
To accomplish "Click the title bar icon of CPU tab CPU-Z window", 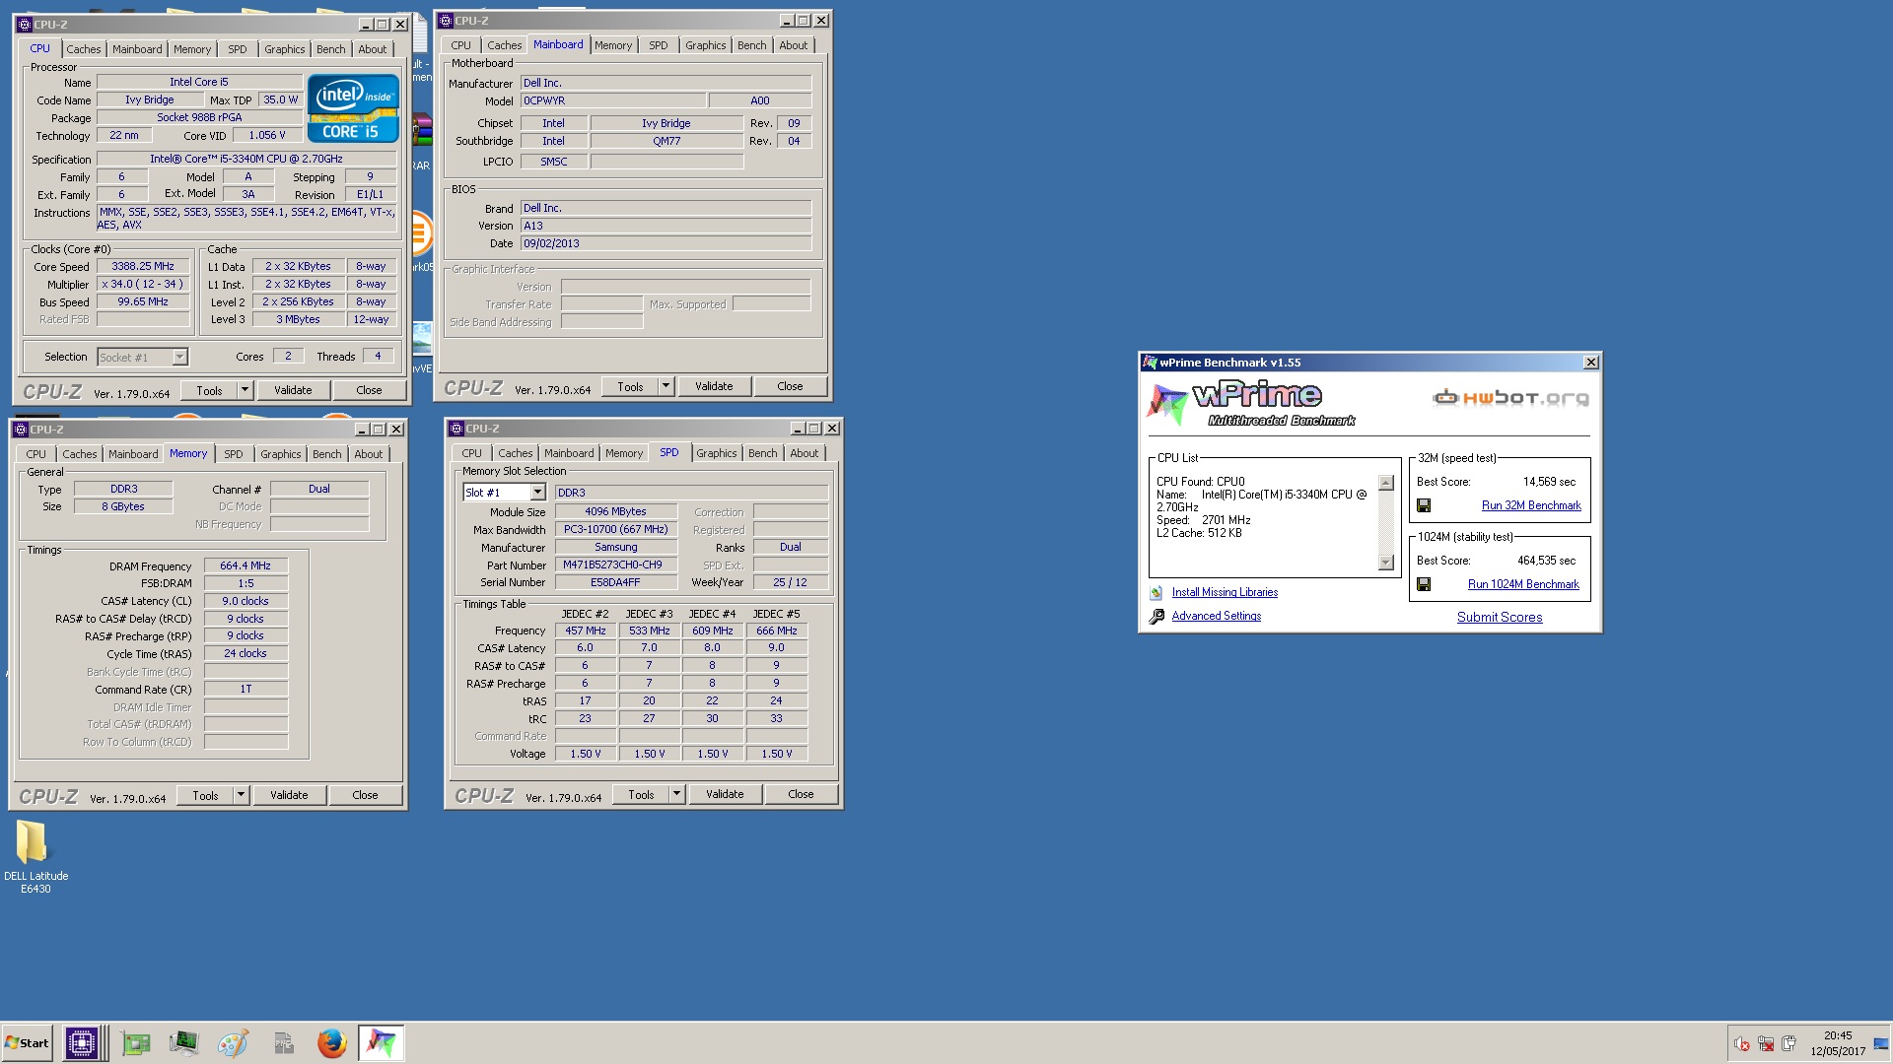I will pyautogui.click(x=25, y=24).
